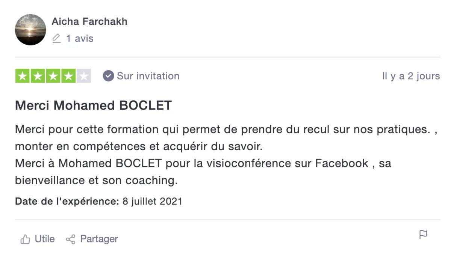Click the 'Sur invitation' label
Image resolution: width=451 pixels, height=262 pixels.
tap(148, 76)
